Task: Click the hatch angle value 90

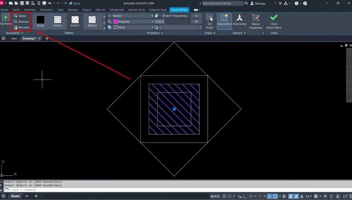Action: (x=196, y=22)
